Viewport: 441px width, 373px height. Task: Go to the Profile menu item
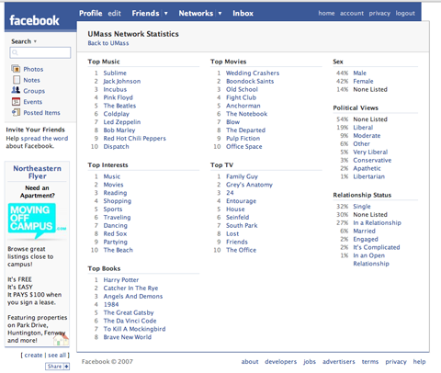(x=91, y=13)
